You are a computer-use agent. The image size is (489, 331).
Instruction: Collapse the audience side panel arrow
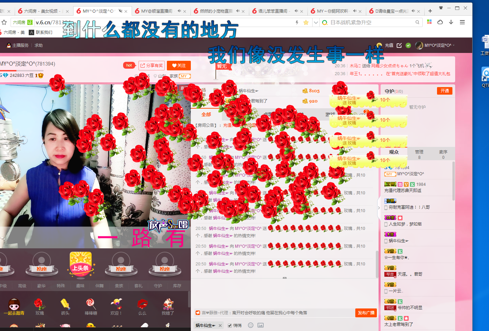click(x=379, y=208)
